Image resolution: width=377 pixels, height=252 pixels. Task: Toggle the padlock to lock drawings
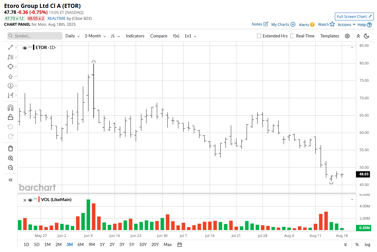[10, 117]
